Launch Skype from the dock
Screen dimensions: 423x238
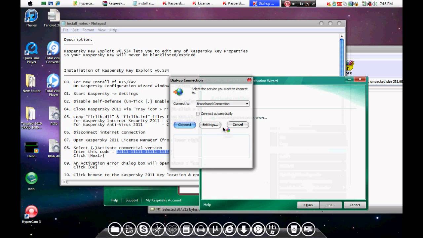[x=143, y=229]
